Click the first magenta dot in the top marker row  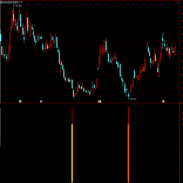tap(25, 5)
